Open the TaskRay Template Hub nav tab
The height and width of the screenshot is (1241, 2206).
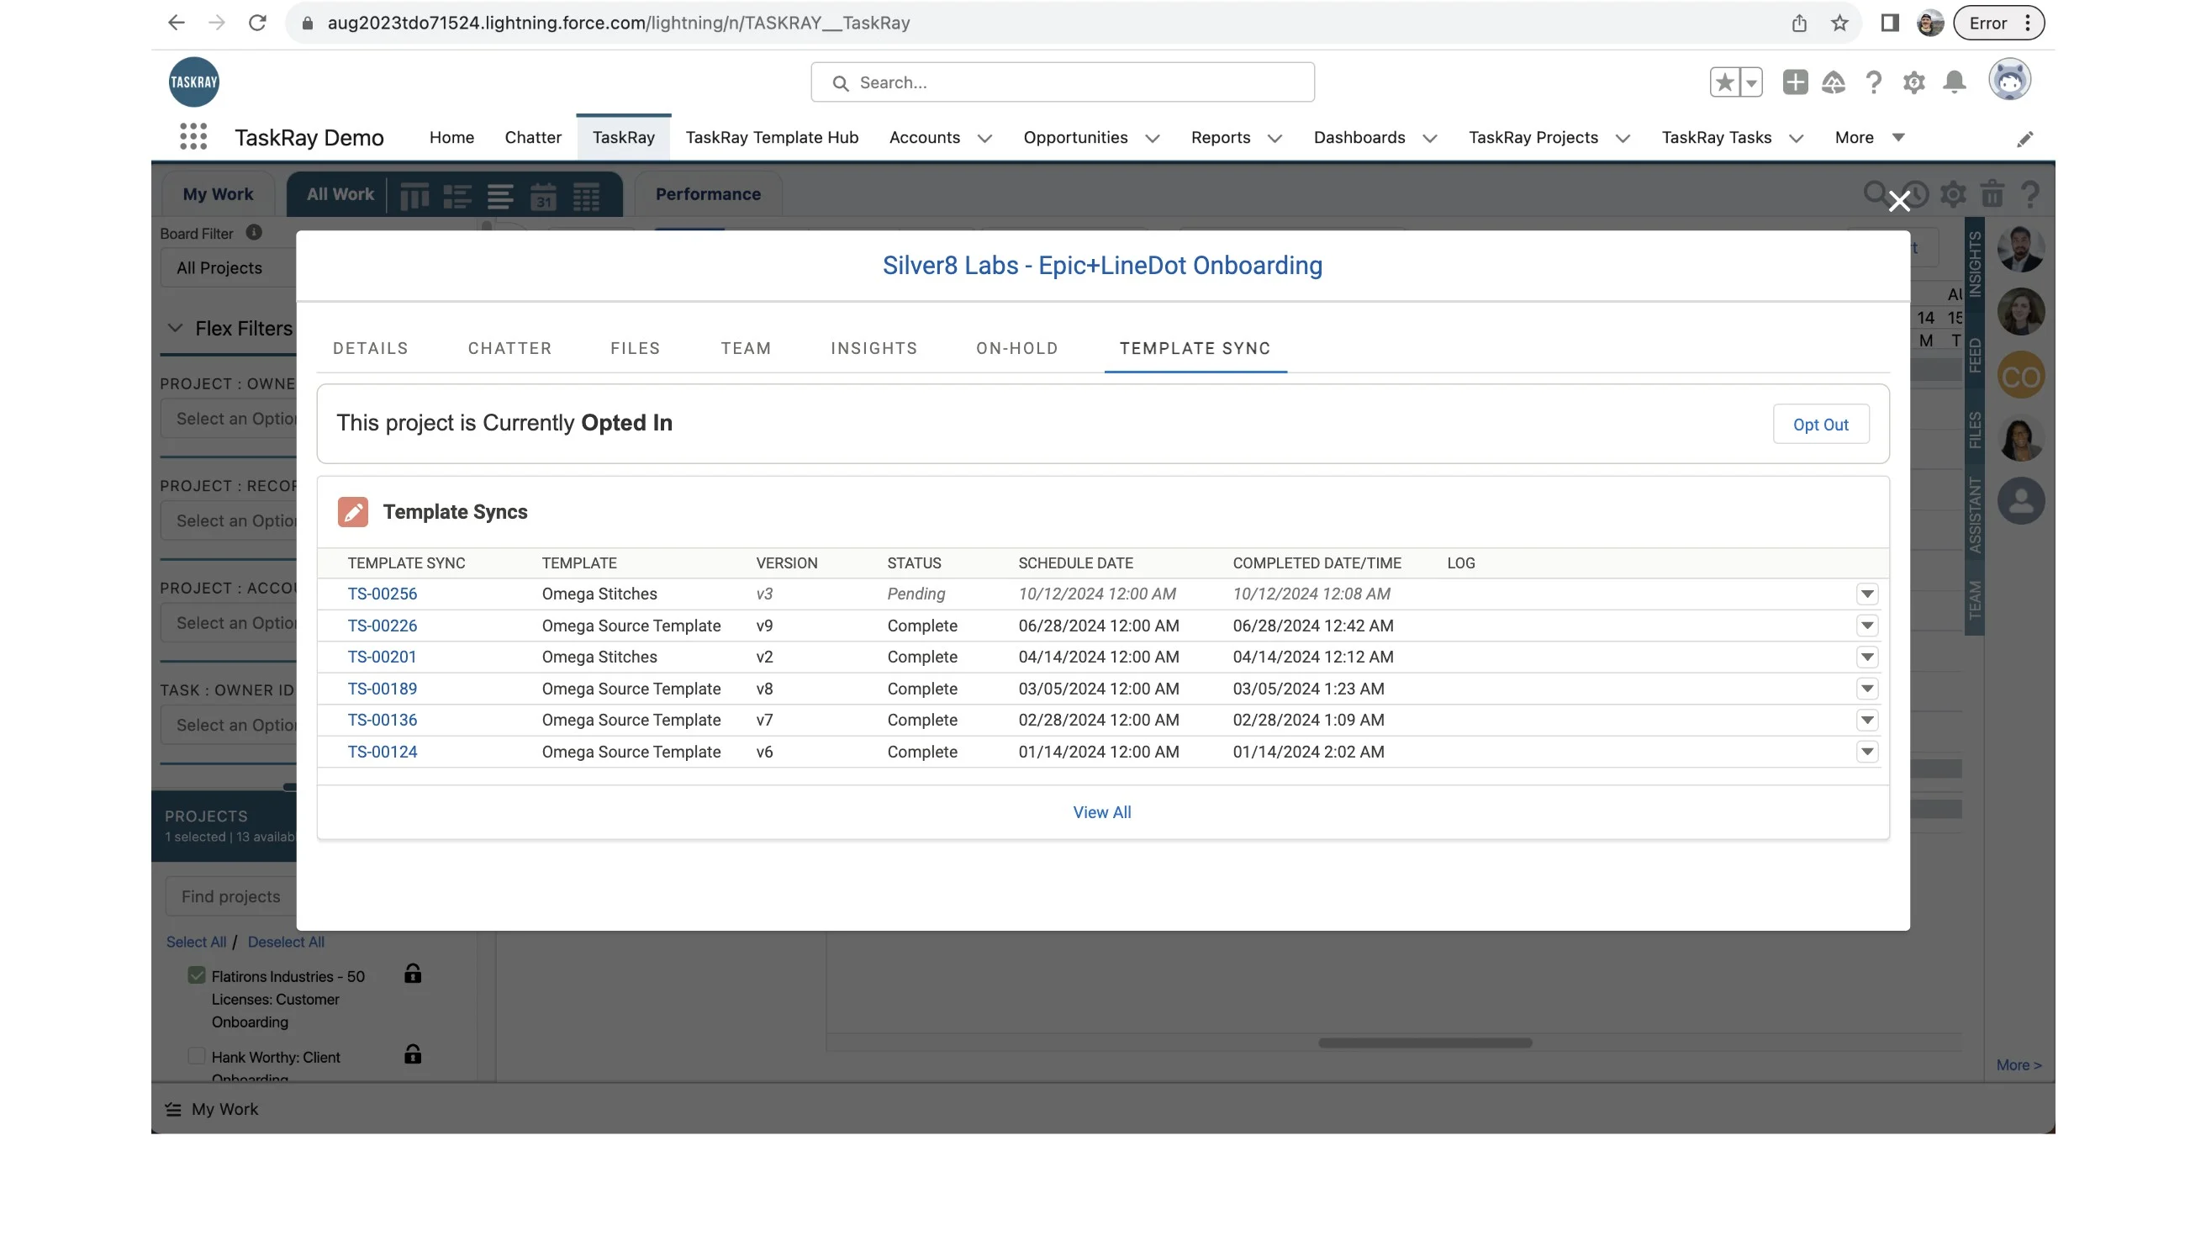(x=772, y=138)
